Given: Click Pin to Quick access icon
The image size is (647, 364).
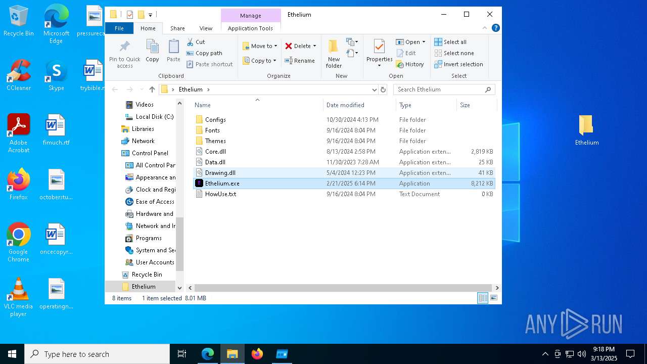Looking at the screenshot, I should pyautogui.click(x=124, y=54).
